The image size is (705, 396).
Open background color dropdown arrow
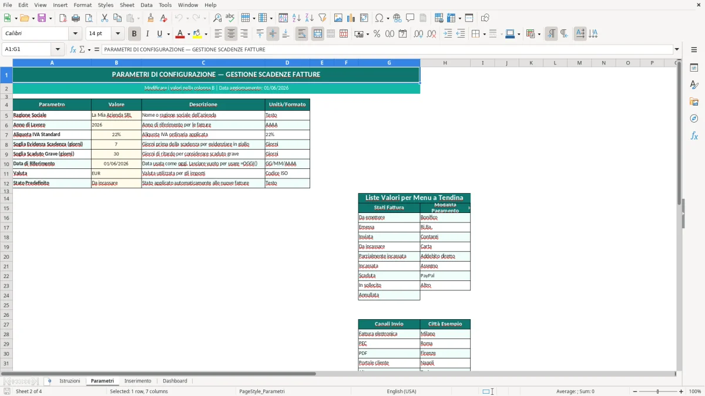coord(205,34)
